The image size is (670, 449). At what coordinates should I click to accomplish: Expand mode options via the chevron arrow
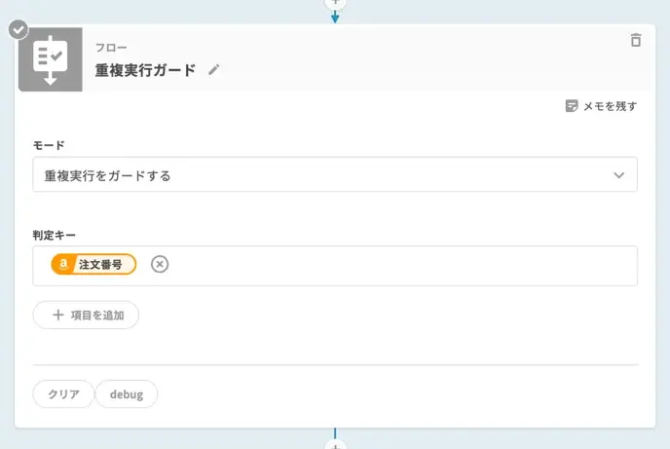[x=618, y=175]
